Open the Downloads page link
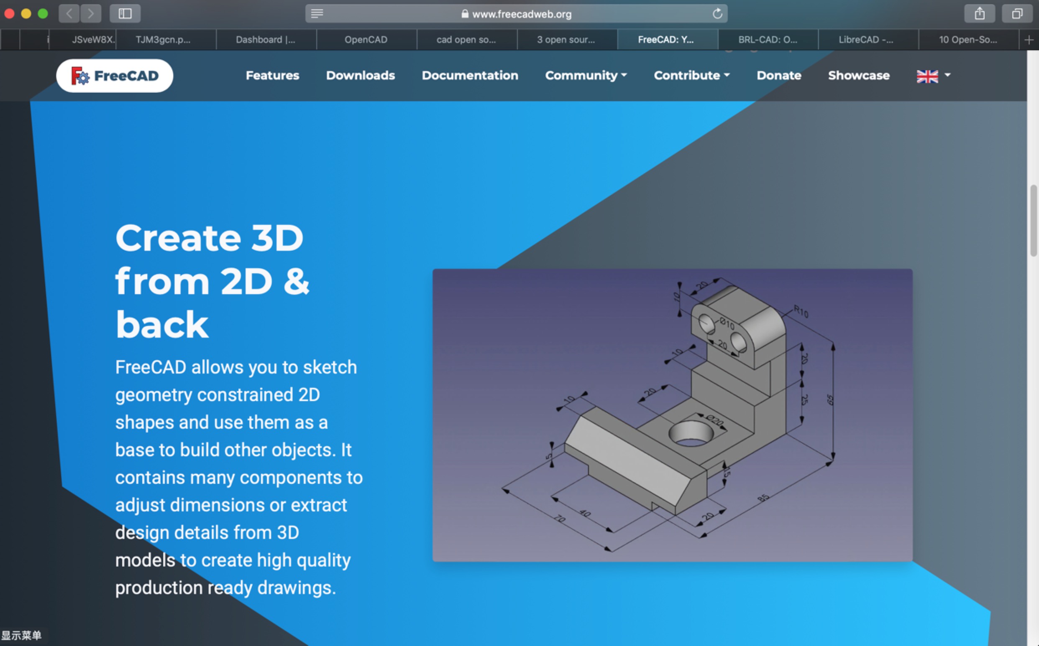1039x646 pixels. click(360, 76)
